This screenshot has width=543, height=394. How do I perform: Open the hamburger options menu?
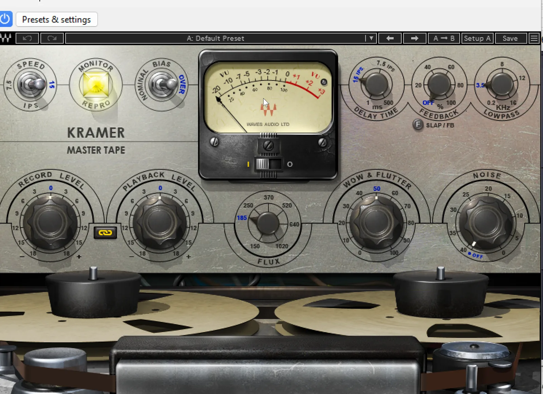[x=534, y=38]
